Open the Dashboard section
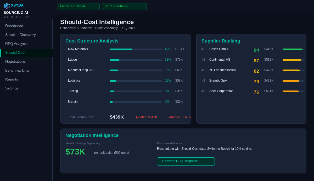This screenshot has height=181, width=314. (14, 26)
